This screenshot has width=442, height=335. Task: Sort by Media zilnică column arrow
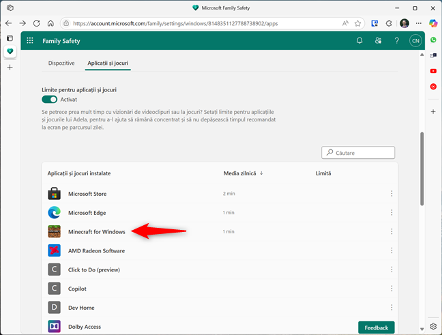[x=261, y=173]
